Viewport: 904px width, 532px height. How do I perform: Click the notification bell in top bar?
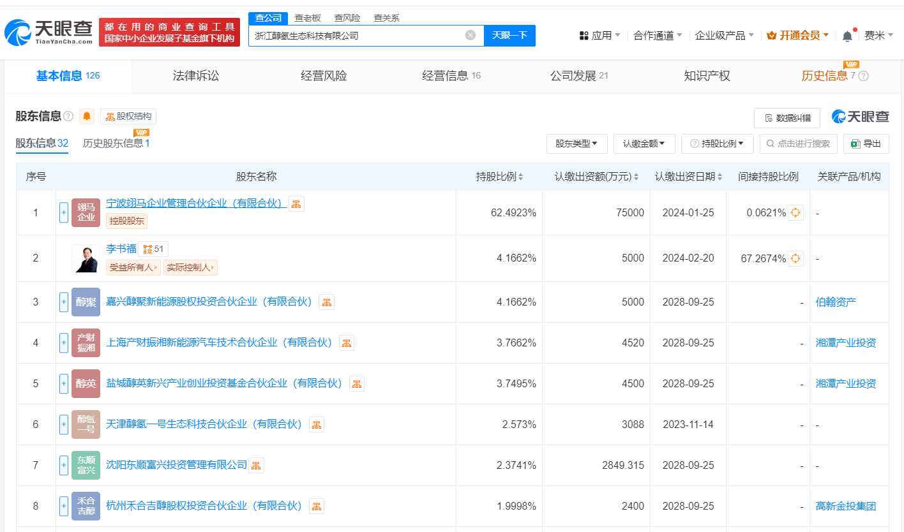click(847, 36)
